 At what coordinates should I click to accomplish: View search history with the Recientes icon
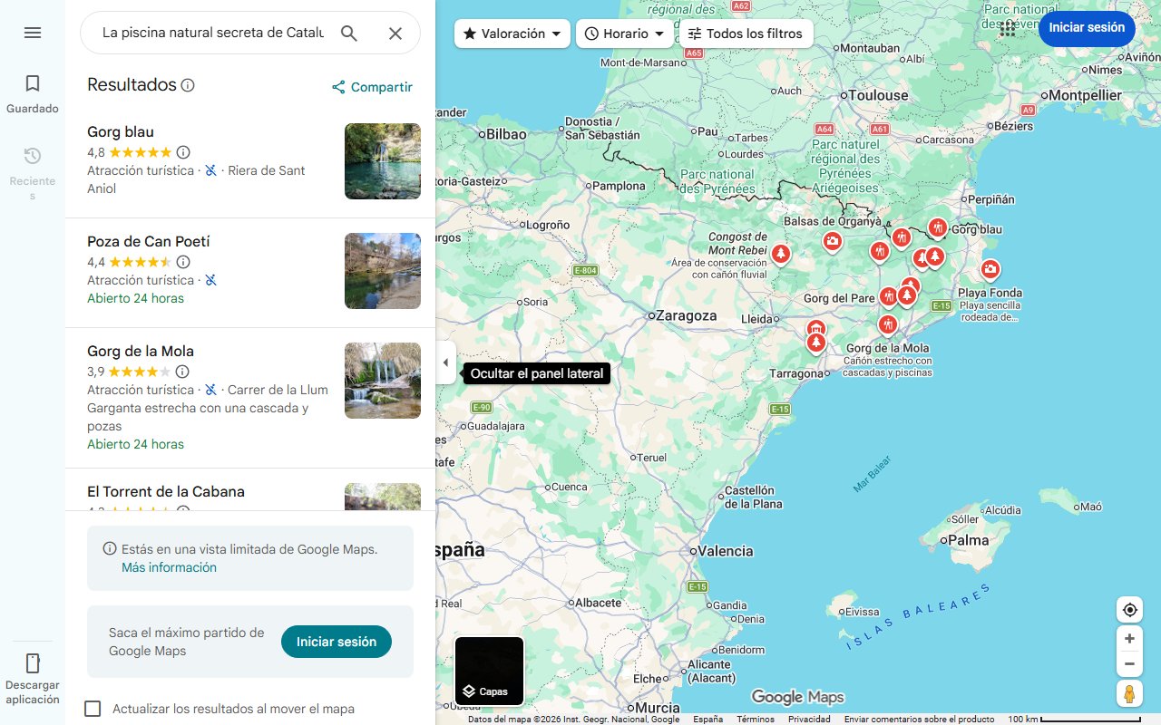pyautogui.click(x=33, y=156)
